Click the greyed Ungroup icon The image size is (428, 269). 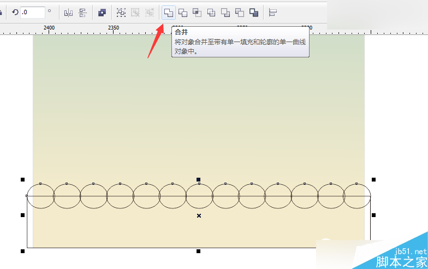[135, 13]
